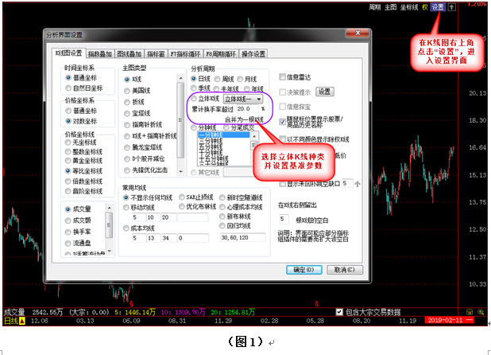Enable the 信息雷达 checkbox
The image size is (491, 355).
[282, 77]
